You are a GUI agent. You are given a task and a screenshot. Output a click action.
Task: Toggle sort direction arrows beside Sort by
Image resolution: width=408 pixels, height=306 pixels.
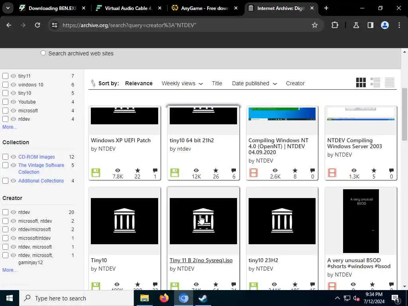point(93,83)
